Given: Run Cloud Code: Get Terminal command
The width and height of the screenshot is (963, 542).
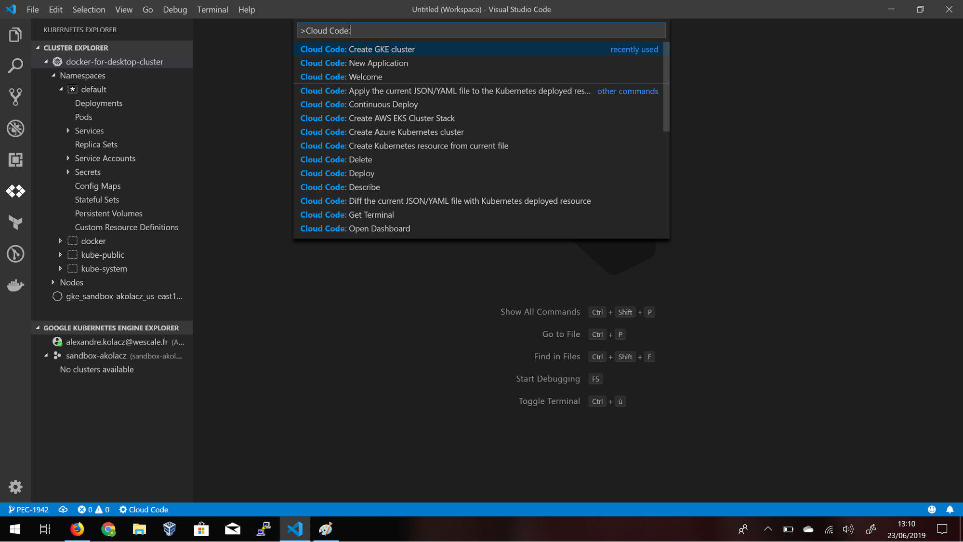Looking at the screenshot, I should point(478,215).
